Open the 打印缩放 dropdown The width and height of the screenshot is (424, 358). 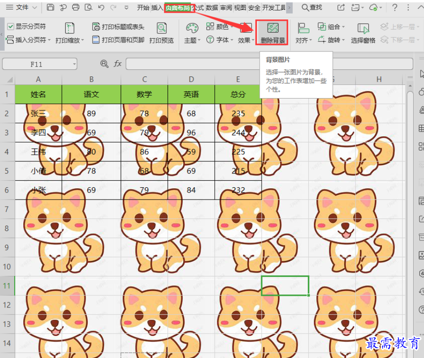point(69,33)
